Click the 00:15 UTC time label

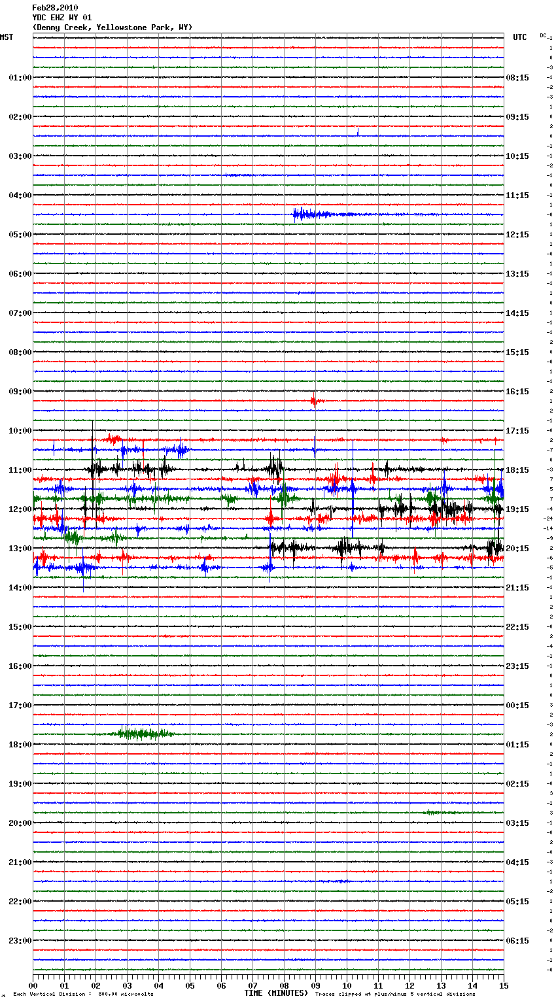coord(517,705)
